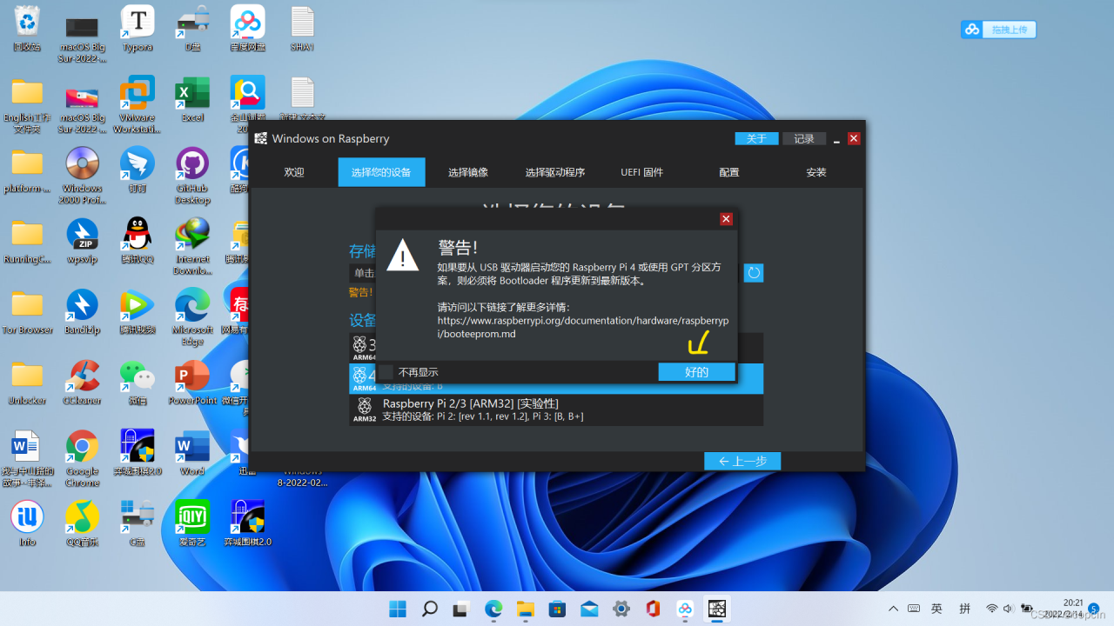Launch 微信 from the desktop
Image resolution: width=1114 pixels, height=626 pixels.
point(138,383)
